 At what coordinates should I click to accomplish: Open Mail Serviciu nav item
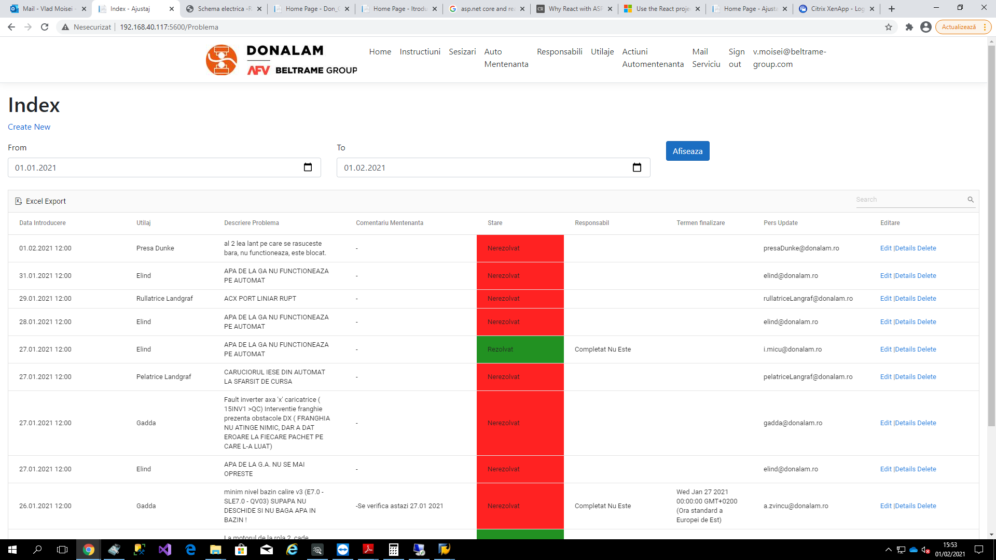706,58
